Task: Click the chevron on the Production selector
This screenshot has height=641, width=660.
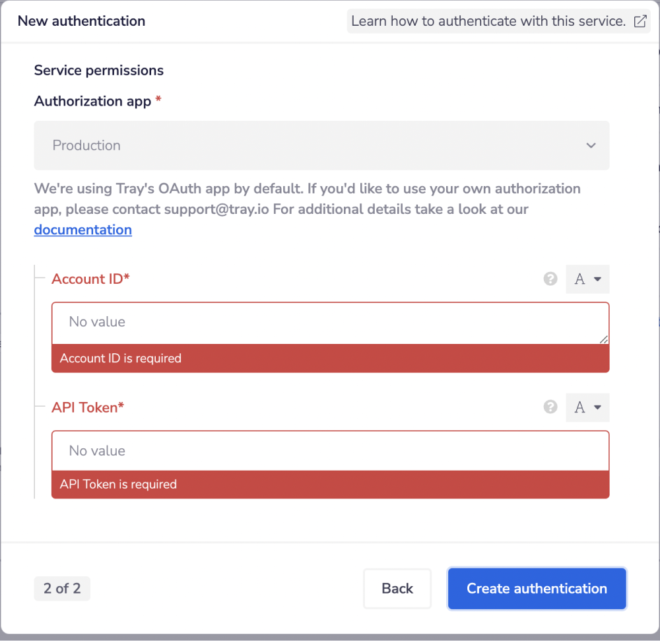Action: 591,145
